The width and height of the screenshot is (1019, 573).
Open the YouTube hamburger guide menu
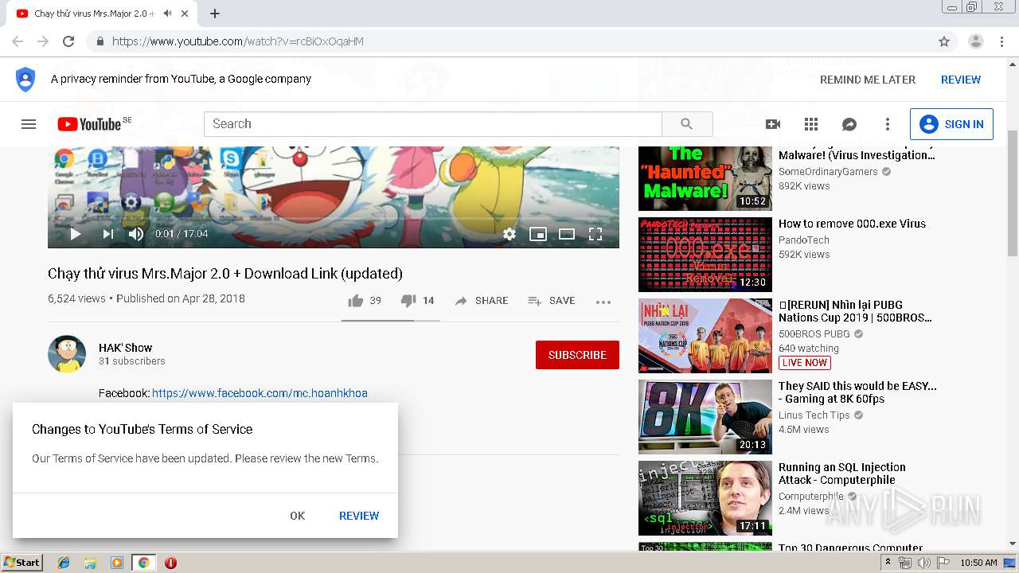click(x=29, y=124)
